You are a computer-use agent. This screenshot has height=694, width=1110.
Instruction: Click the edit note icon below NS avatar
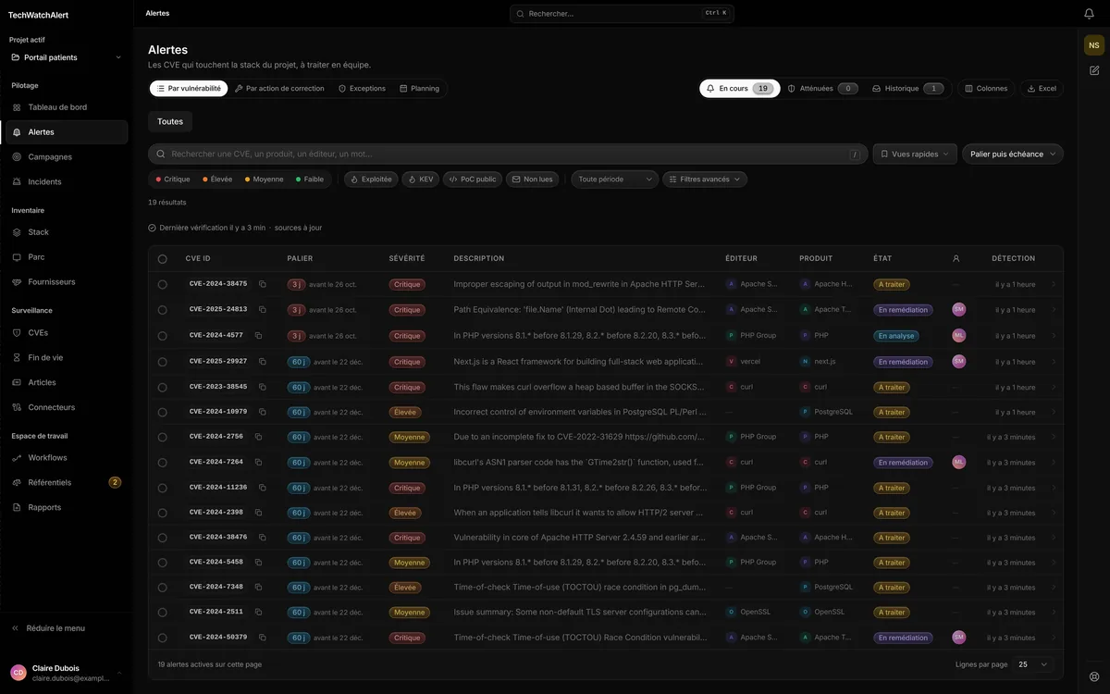1094,70
